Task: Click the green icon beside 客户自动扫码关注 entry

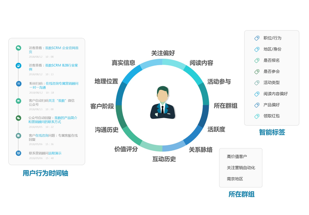Action: click(x=18, y=101)
